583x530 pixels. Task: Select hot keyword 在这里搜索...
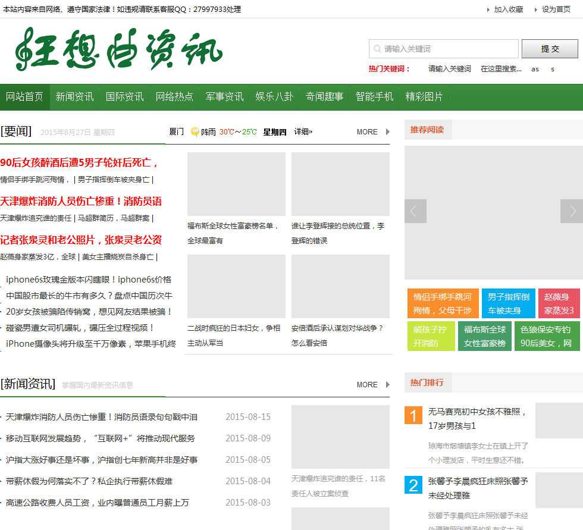(501, 69)
